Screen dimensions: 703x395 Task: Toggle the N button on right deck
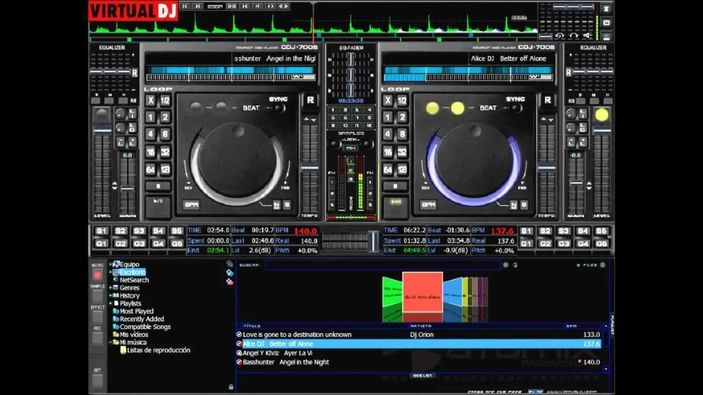pos(514,205)
